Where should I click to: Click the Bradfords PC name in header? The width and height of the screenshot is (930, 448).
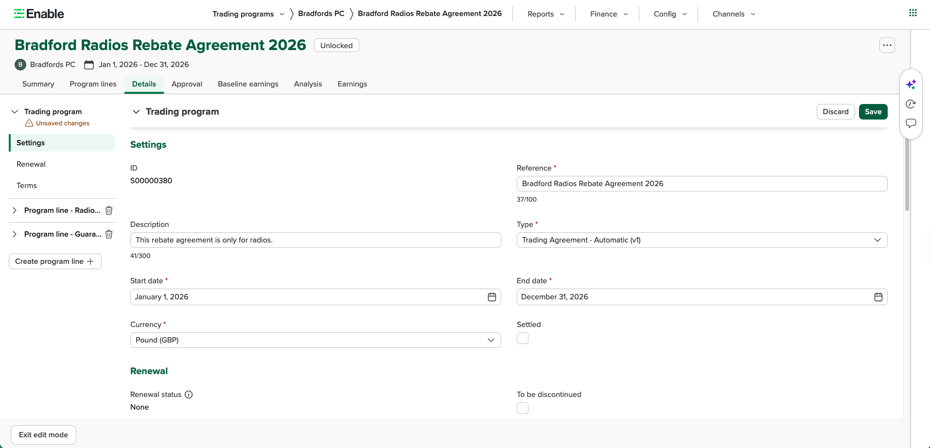pos(53,65)
